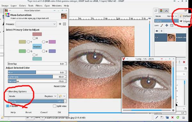
Task: Adjust the Hue slider
Action: pos(37,72)
